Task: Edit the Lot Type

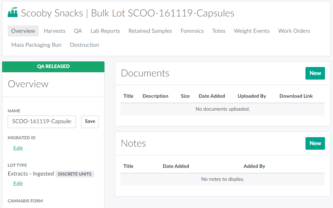Action: pos(18,184)
